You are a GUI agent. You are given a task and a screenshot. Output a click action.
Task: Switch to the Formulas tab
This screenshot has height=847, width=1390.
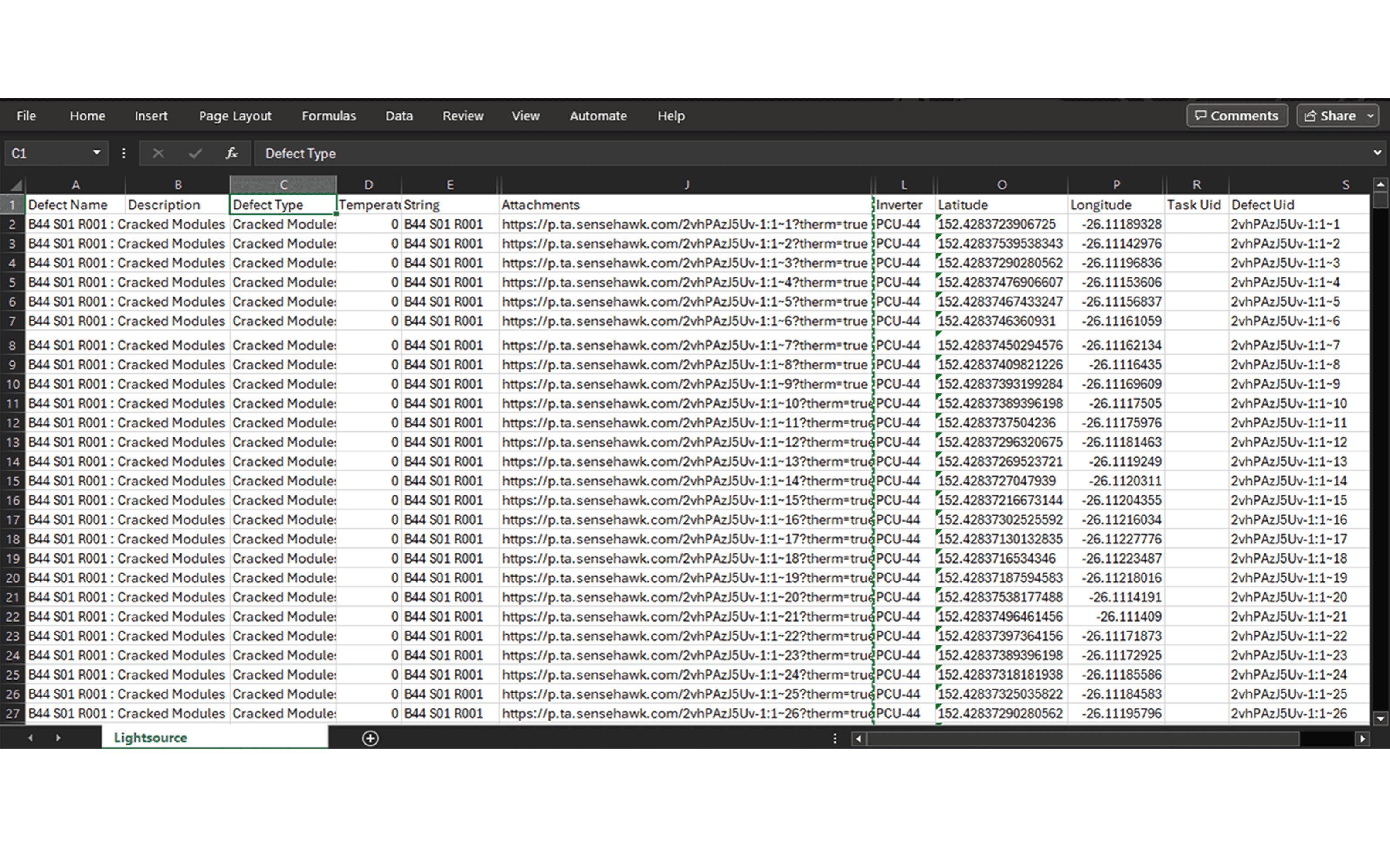[328, 116]
